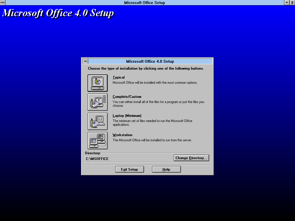The image size is (295, 221).
Task: Click the 'installed with the most common options' description
Action: click(155, 83)
